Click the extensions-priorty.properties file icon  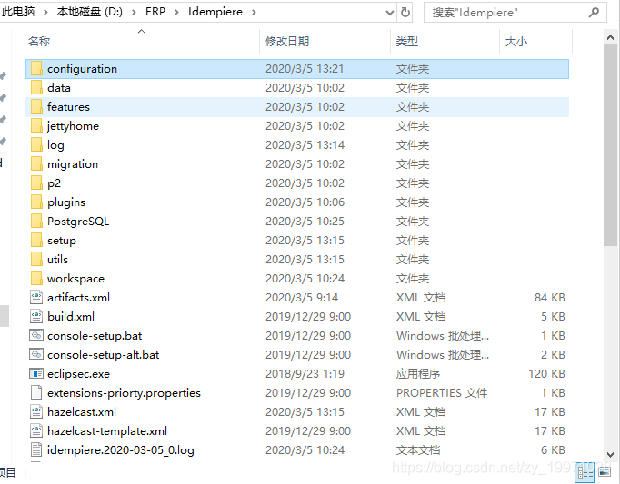(36, 392)
